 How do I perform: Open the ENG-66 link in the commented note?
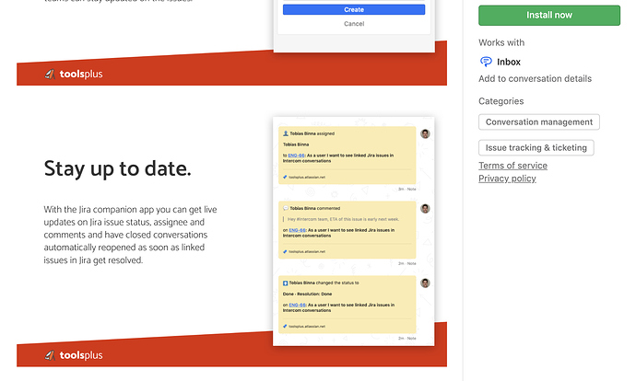[298, 230]
